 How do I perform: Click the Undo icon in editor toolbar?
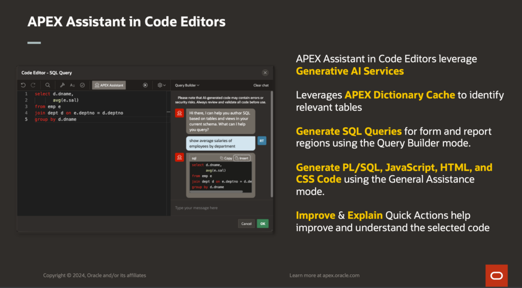[x=23, y=85]
